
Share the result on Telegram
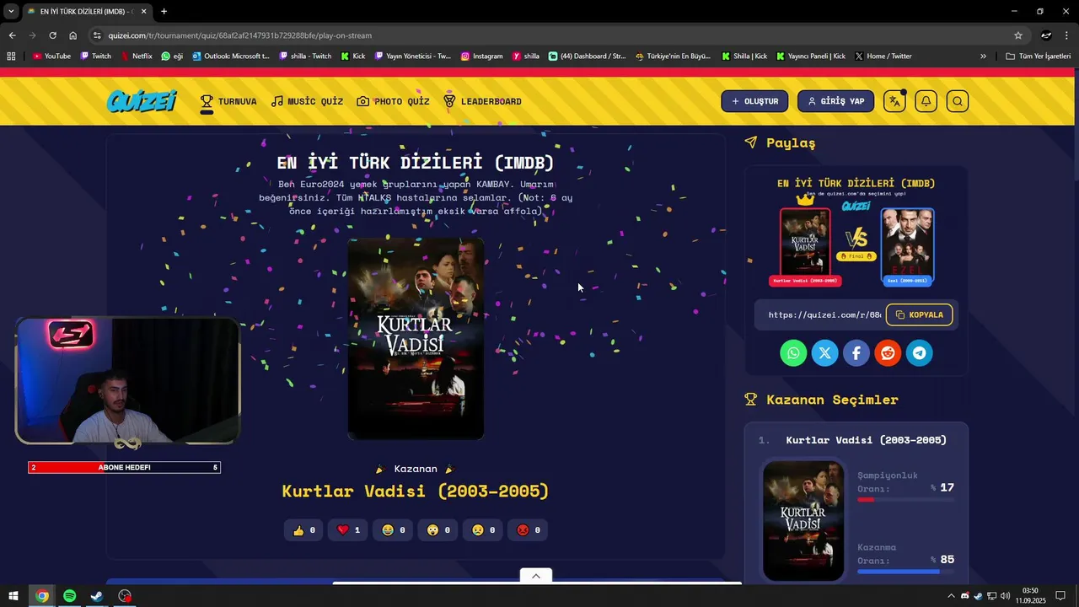[919, 353]
